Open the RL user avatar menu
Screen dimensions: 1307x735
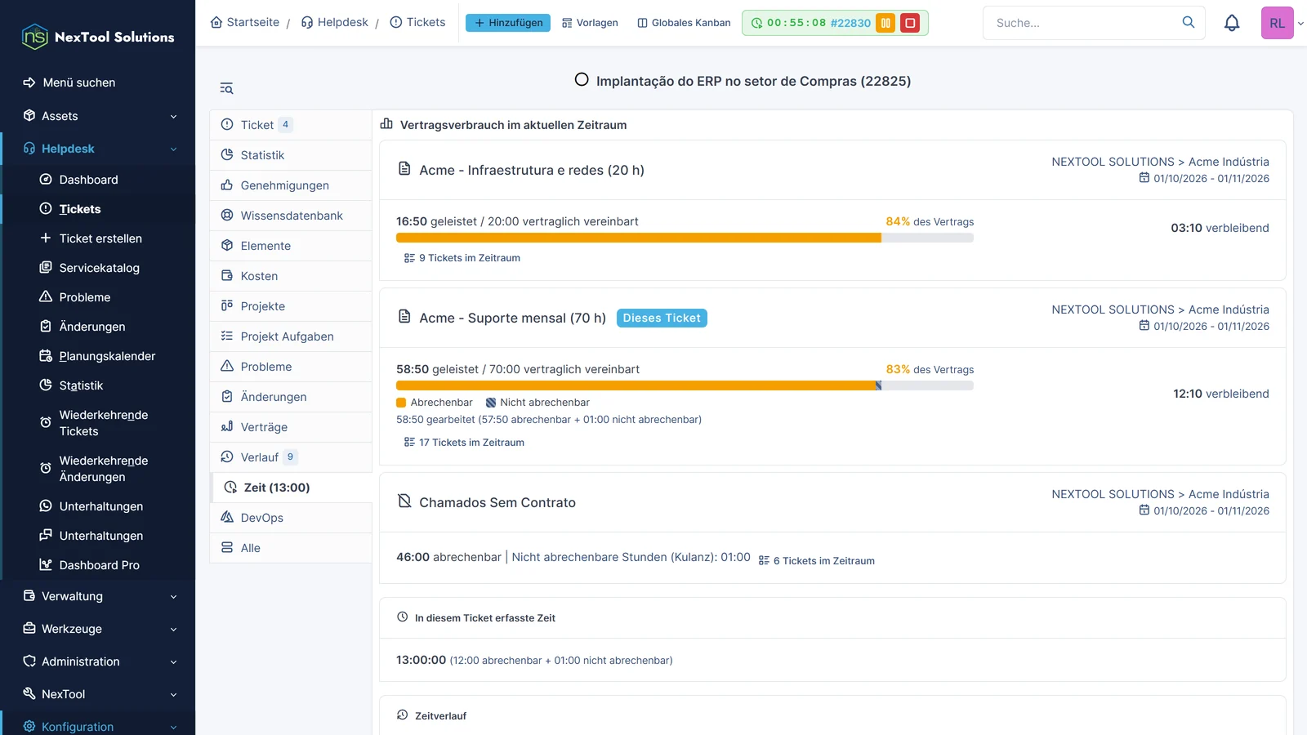tap(1277, 23)
